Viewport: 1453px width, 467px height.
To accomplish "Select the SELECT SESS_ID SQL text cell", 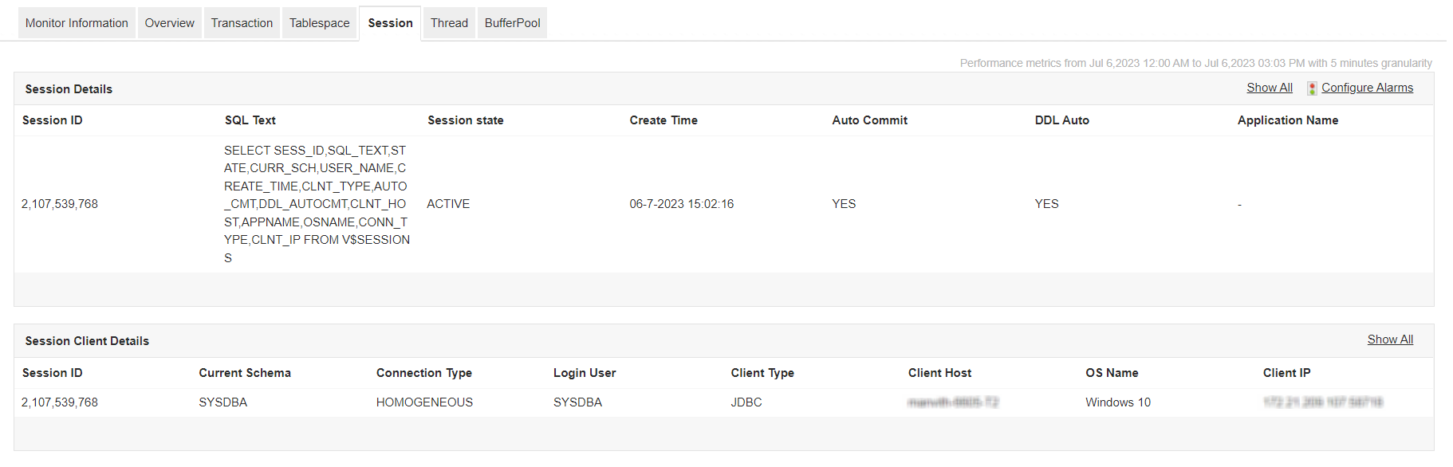I will [317, 204].
